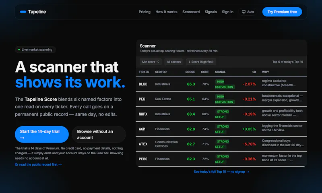Viewport: 322px width, 193px height.
Task: Click the Real Estate sector cell
Action: tap(163, 99)
